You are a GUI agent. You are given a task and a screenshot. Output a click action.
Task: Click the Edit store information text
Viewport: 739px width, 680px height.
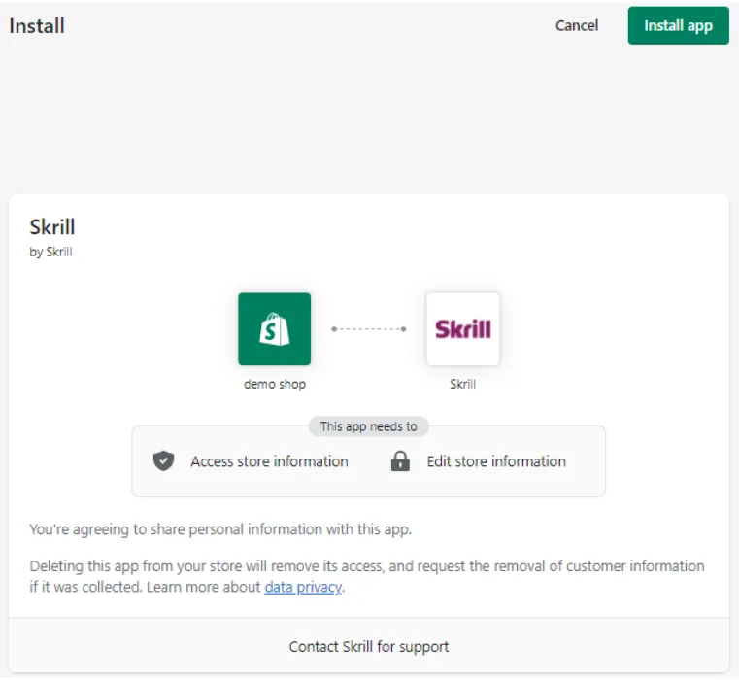pos(496,461)
